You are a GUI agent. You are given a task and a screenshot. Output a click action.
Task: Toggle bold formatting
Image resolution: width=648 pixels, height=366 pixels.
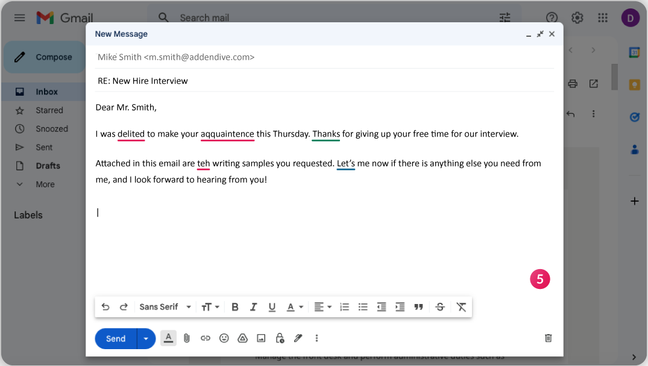click(235, 307)
